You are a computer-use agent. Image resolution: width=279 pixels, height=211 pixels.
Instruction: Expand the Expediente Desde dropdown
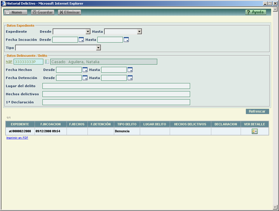click(x=88, y=32)
